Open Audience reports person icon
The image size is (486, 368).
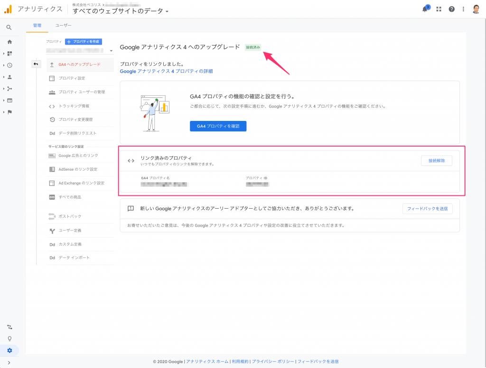click(9, 77)
